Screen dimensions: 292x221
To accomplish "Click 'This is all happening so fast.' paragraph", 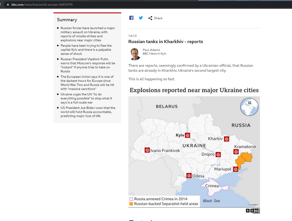I will click(x=152, y=79).
